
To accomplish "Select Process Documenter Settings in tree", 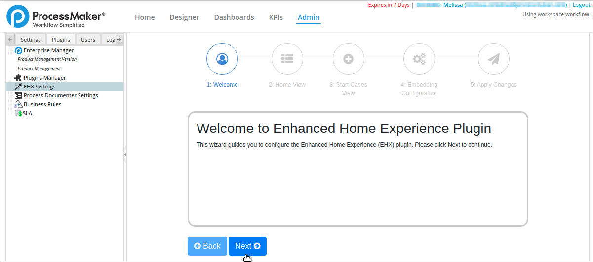I will 60,95.
